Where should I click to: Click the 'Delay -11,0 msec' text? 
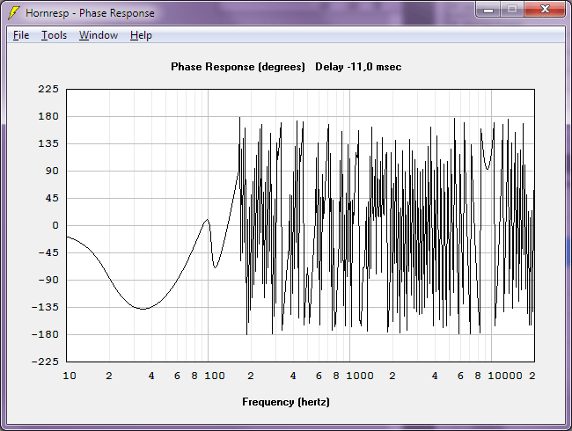pos(358,67)
